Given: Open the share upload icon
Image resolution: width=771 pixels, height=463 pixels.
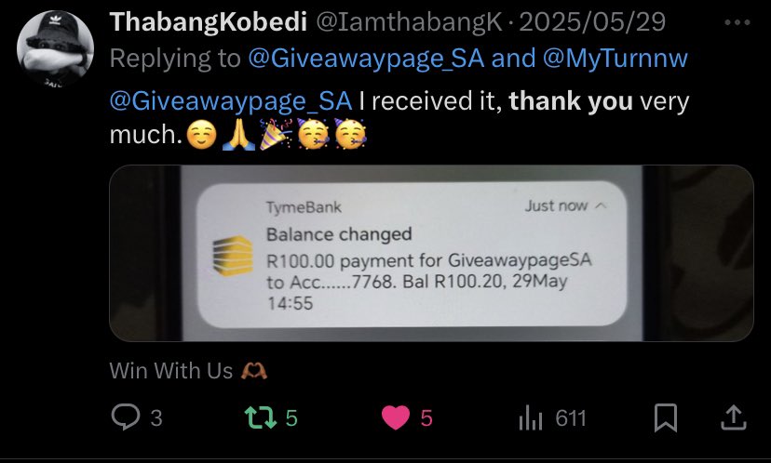Looking at the screenshot, I should point(733,417).
